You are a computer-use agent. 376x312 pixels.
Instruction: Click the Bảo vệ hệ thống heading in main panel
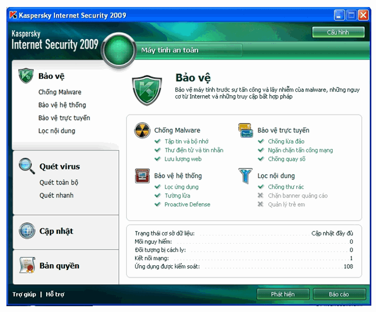(178, 176)
